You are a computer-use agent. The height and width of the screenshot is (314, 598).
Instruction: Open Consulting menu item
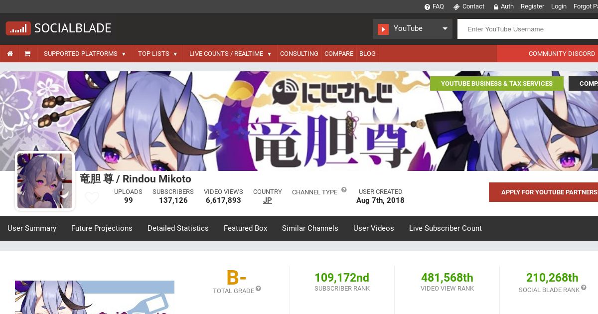click(x=299, y=53)
